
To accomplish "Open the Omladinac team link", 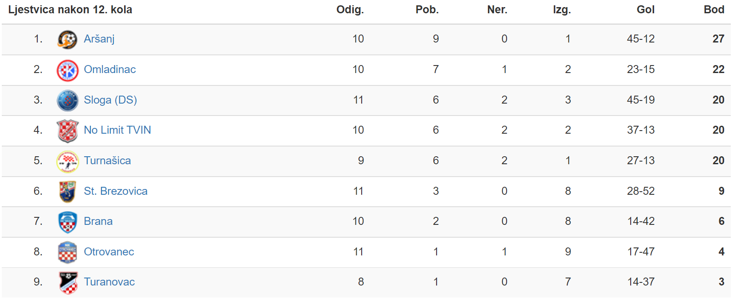I will [x=110, y=69].
